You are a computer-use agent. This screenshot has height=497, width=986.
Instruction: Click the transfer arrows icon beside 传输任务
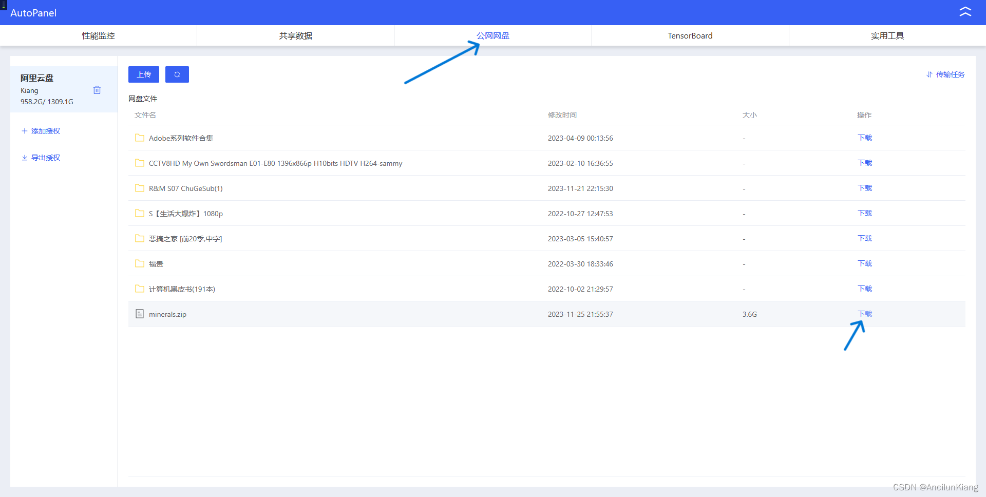pos(930,74)
